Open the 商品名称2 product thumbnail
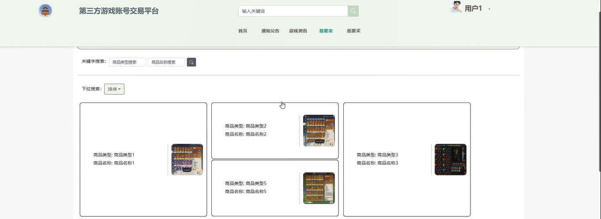 point(319,131)
